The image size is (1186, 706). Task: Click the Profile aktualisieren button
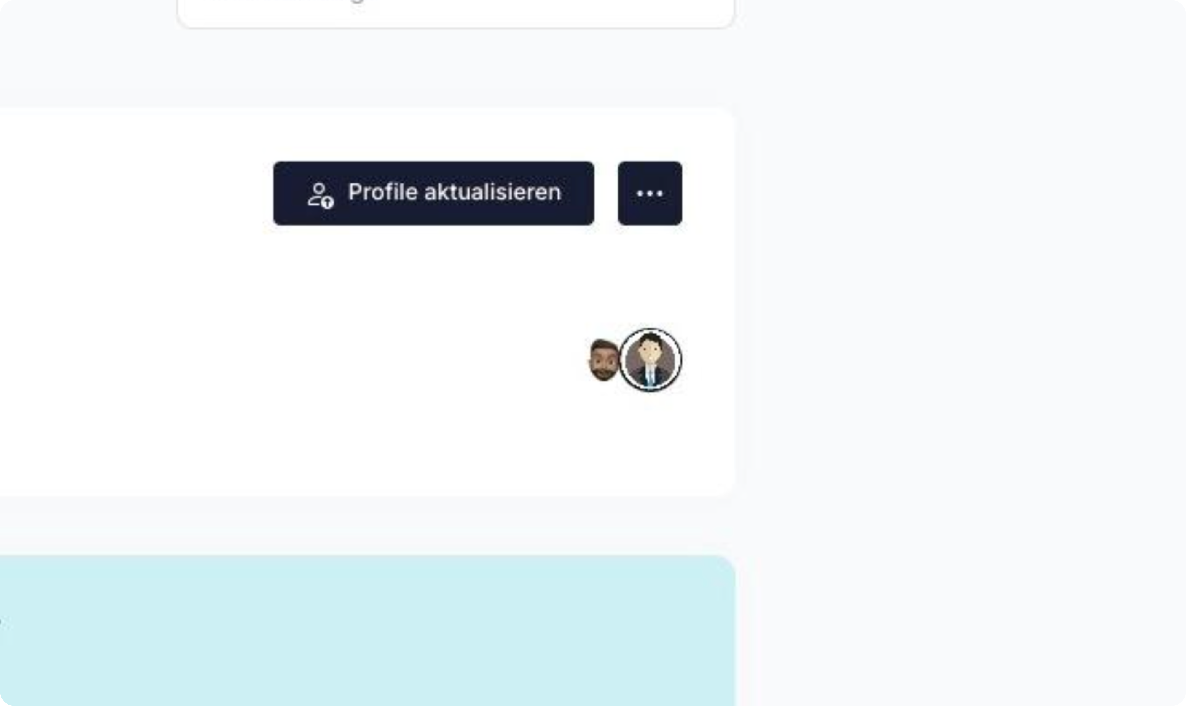pyautogui.click(x=433, y=193)
